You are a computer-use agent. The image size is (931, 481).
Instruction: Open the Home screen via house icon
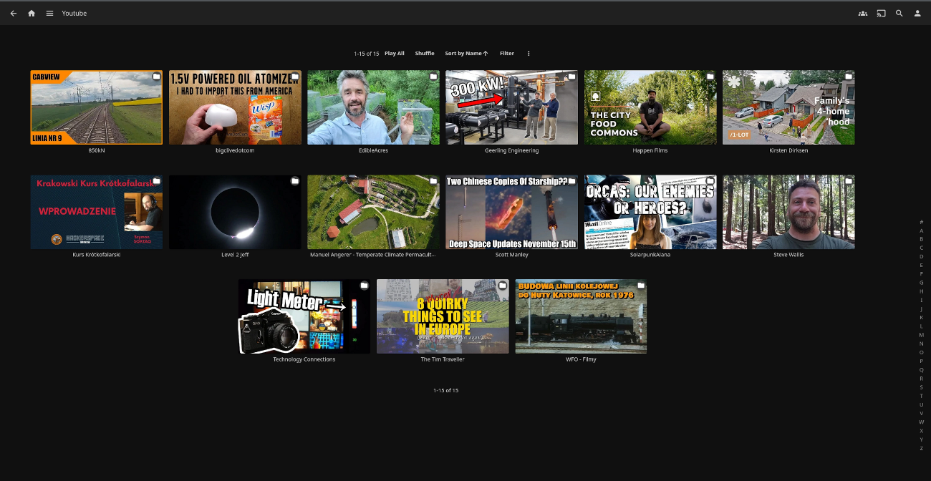pos(32,13)
